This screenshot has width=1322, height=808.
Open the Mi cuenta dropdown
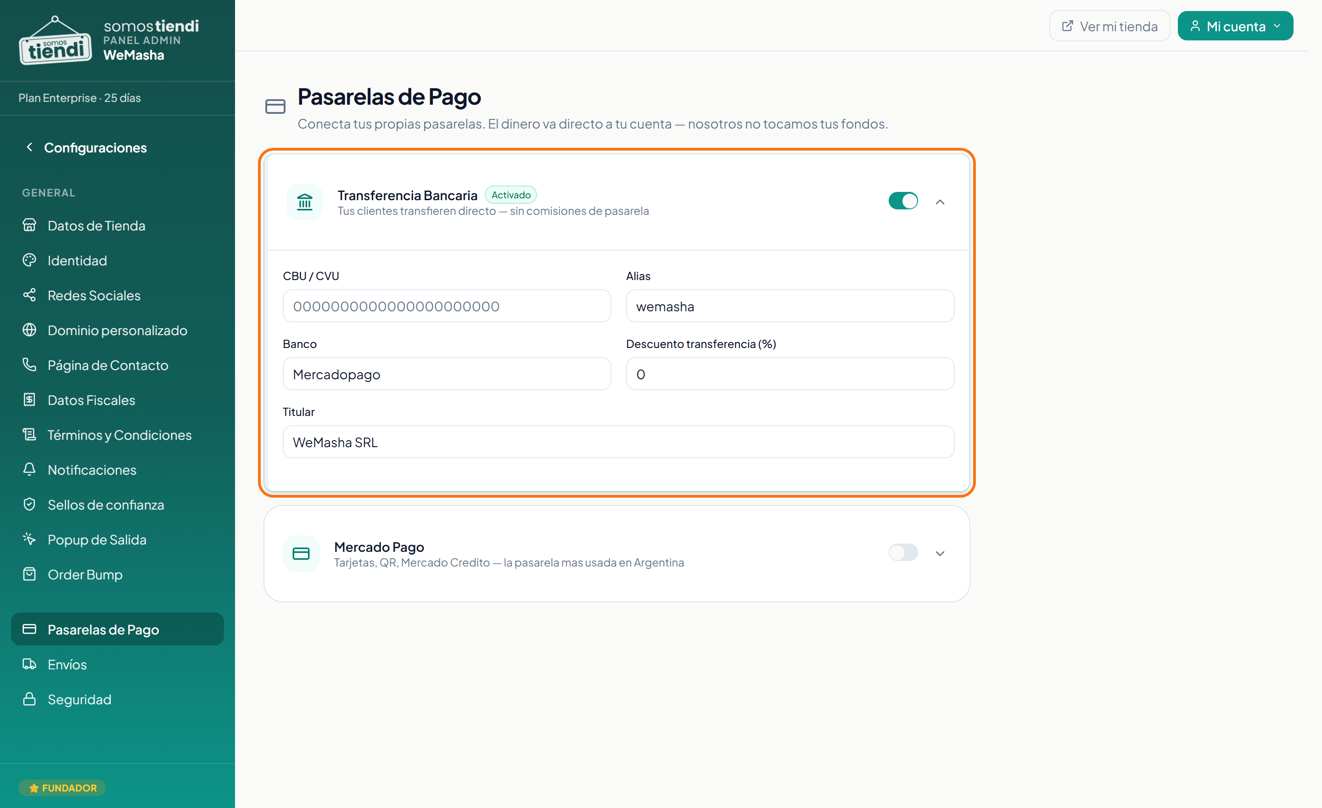(1235, 26)
